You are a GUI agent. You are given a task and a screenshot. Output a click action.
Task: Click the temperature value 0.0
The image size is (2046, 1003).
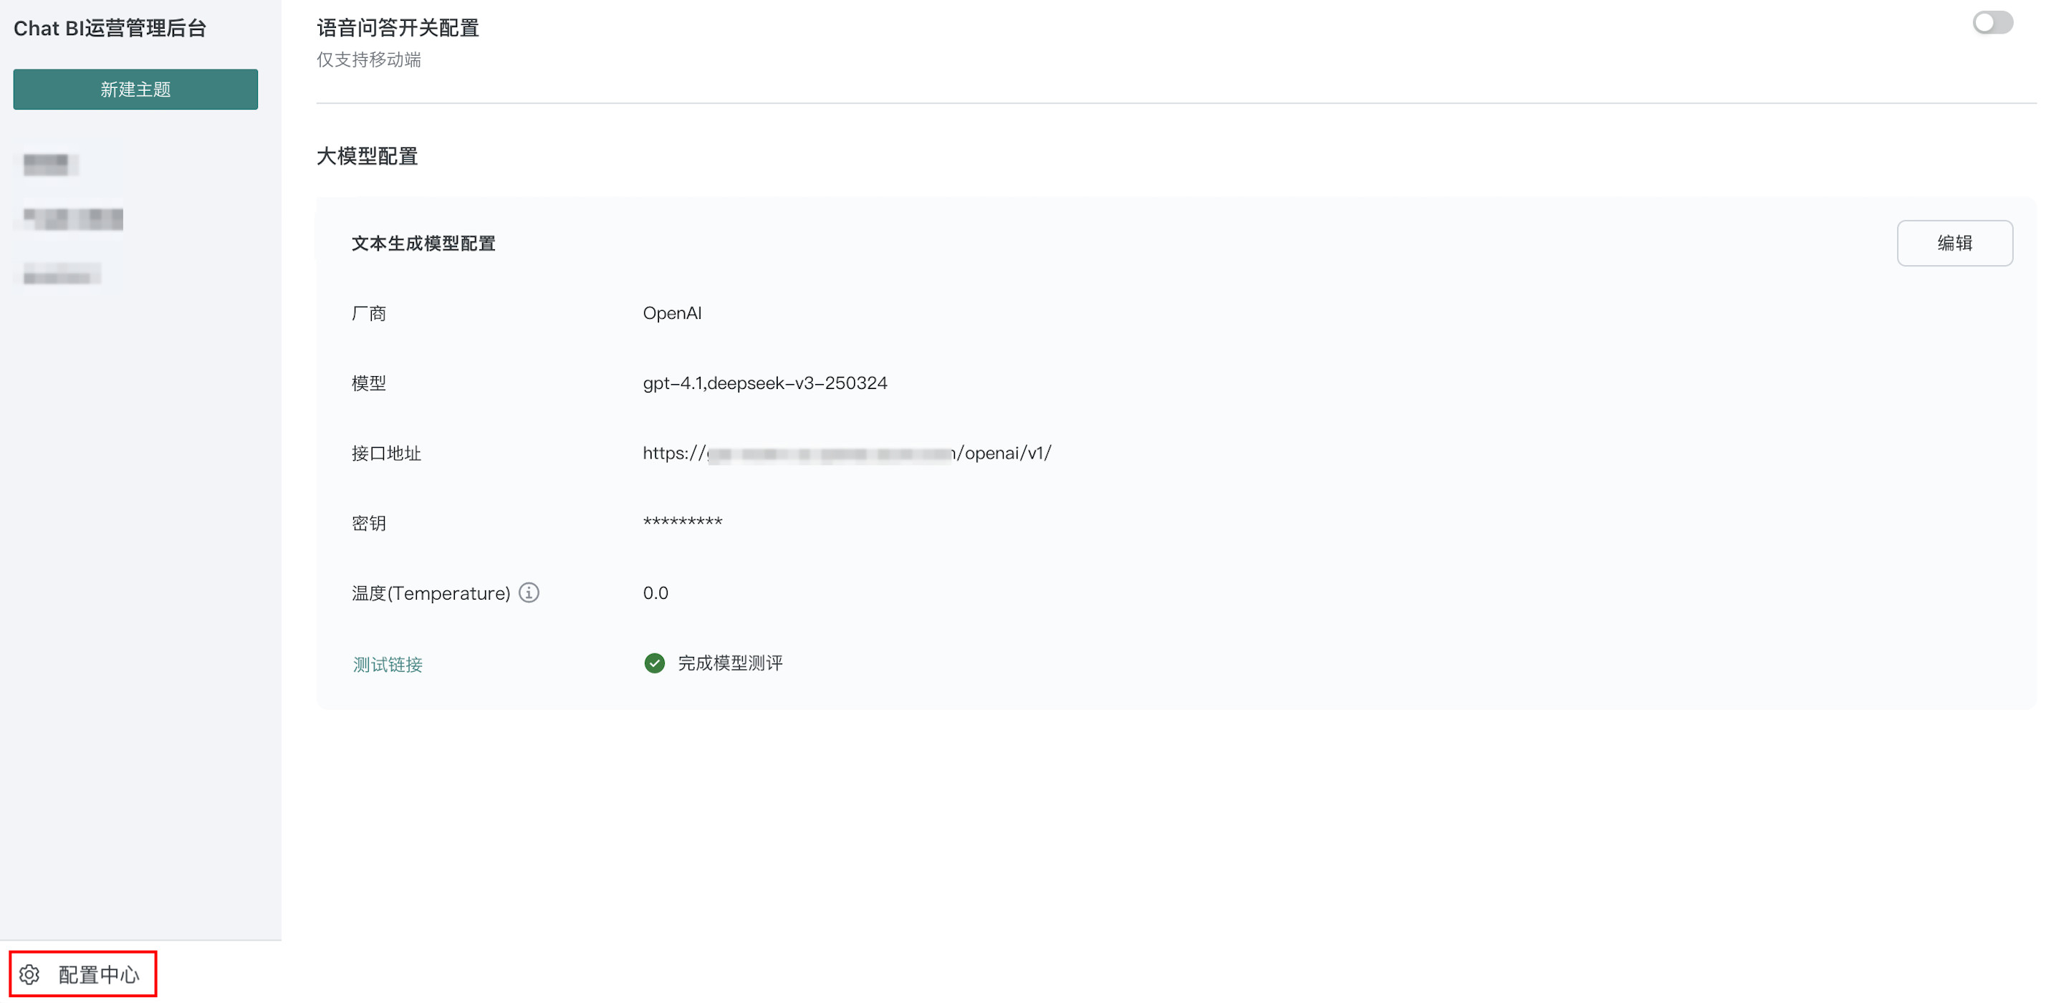pyautogui.click(x=655, y=592)
